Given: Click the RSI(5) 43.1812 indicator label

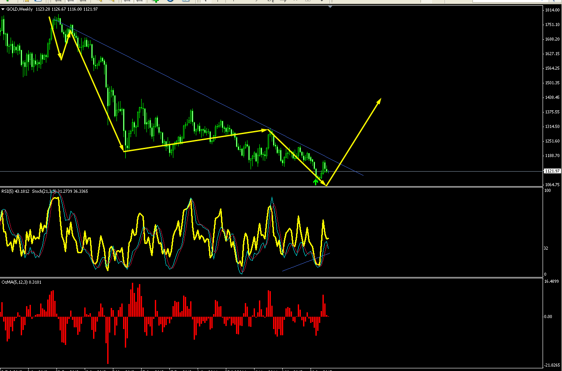Looking at the screenshot, I should click(15, 191).
